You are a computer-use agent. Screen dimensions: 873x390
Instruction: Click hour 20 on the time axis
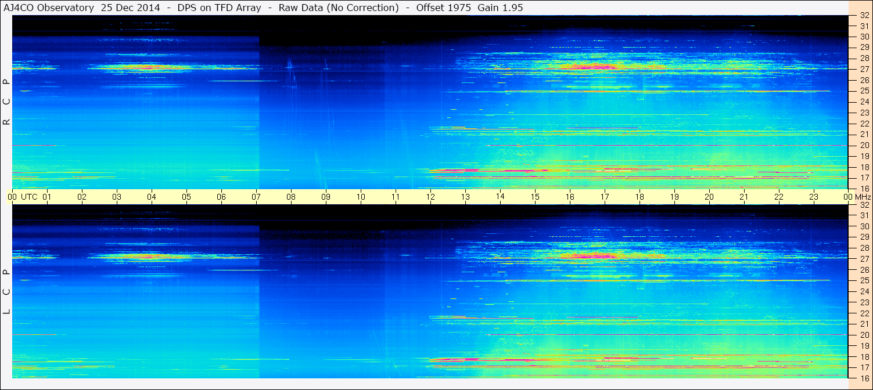tap(709, 197)
